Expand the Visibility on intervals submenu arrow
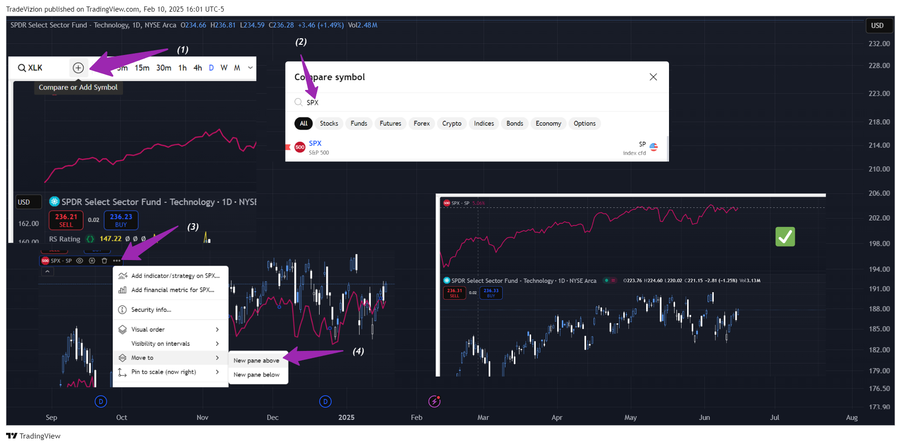Viewport: 901px width, 446px height. point(218,343)
